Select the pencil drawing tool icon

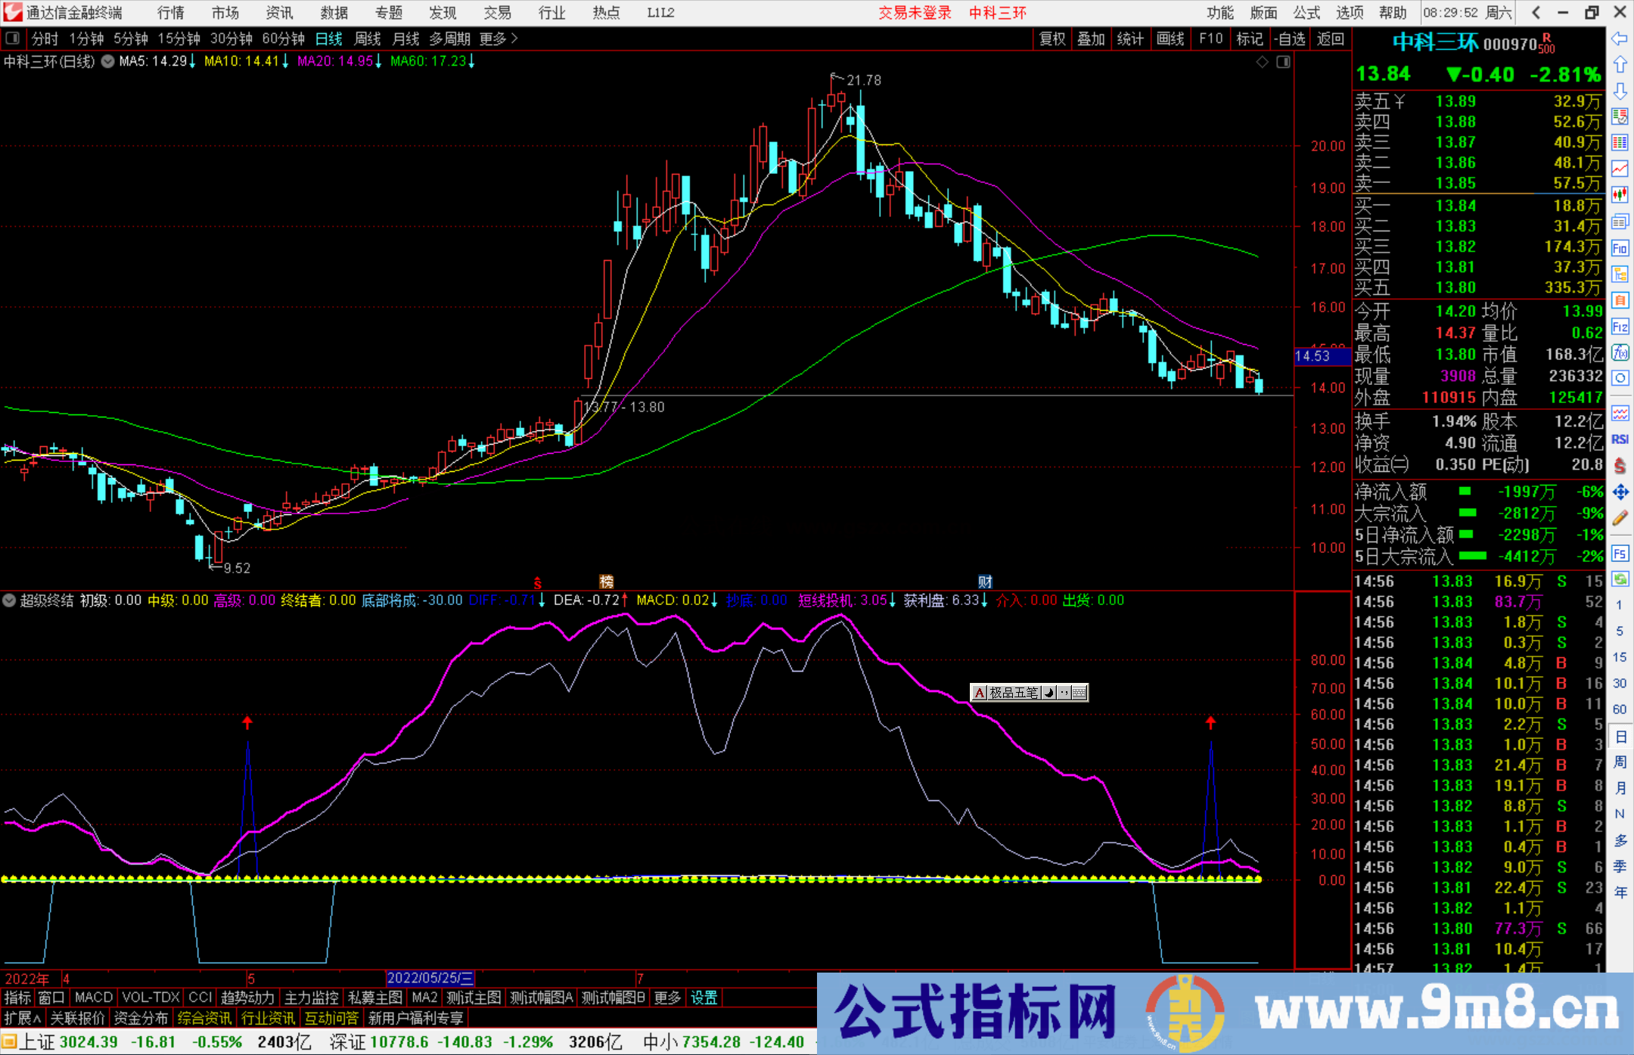pos(1620,518)
